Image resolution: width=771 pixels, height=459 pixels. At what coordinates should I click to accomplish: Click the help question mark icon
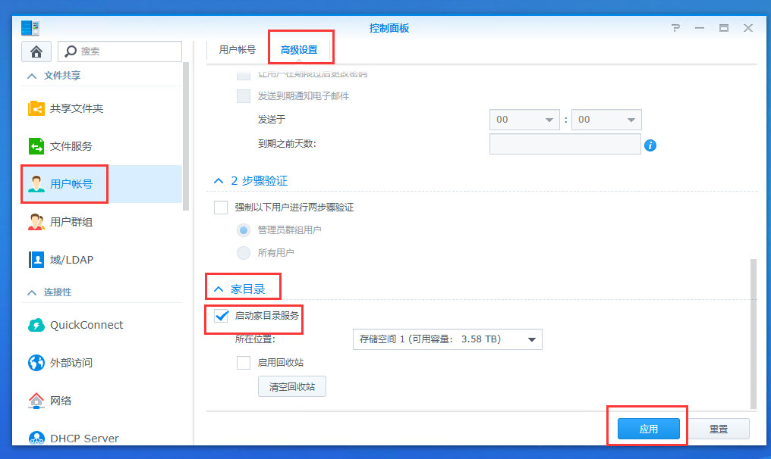pyautogui.click(x=675, y=28)
